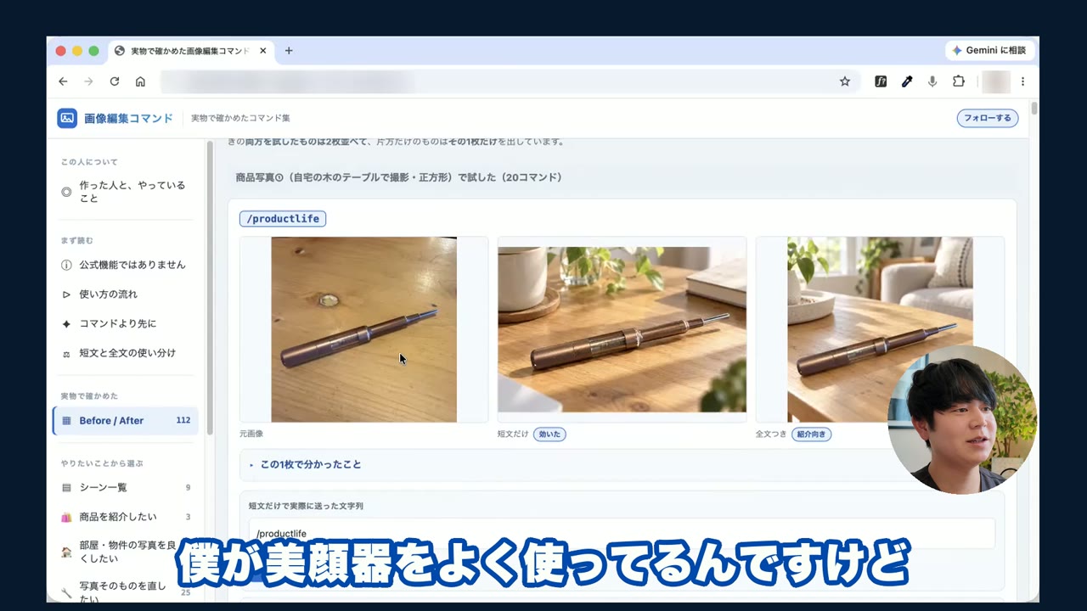Click the microphone icon in toolbar
Image resolution: width=1087 pixels, height=611 pixels.
coord(932,81)
